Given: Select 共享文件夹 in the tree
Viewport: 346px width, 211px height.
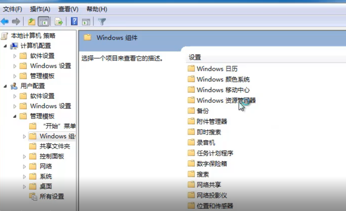Looking at the screenshot, I should point(55,146).
